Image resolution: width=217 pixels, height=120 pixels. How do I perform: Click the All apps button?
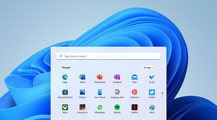[x=148, y=67]
